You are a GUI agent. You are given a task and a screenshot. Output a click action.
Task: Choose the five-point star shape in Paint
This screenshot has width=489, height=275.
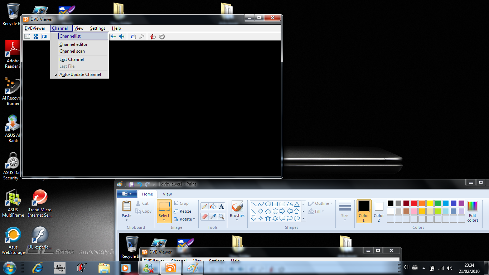[x=268, y=218]
